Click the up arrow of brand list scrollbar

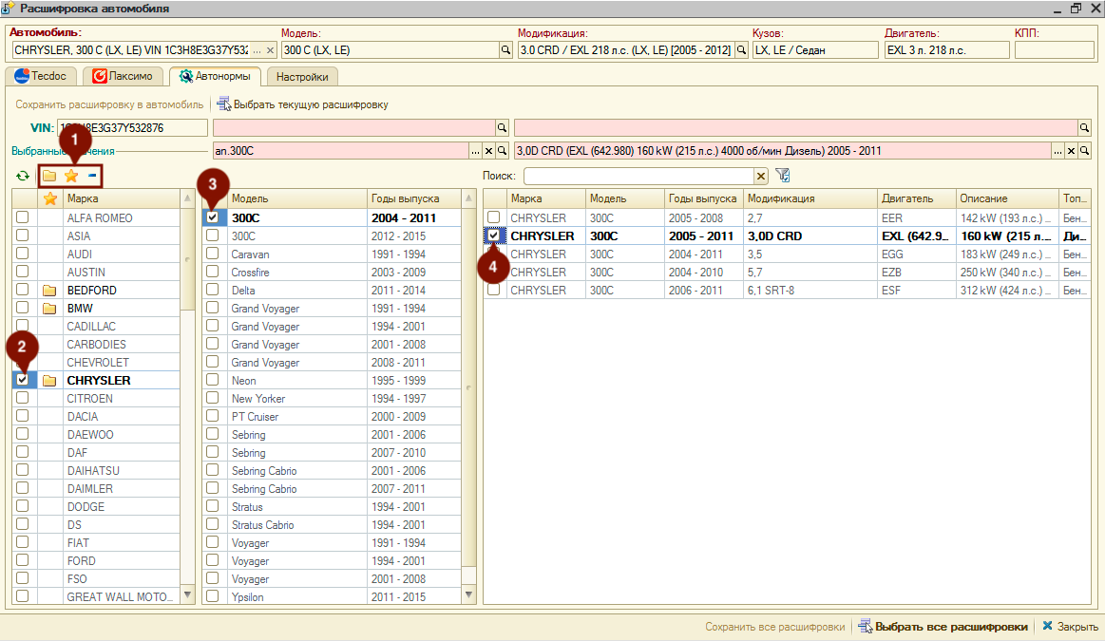point(187,198)
